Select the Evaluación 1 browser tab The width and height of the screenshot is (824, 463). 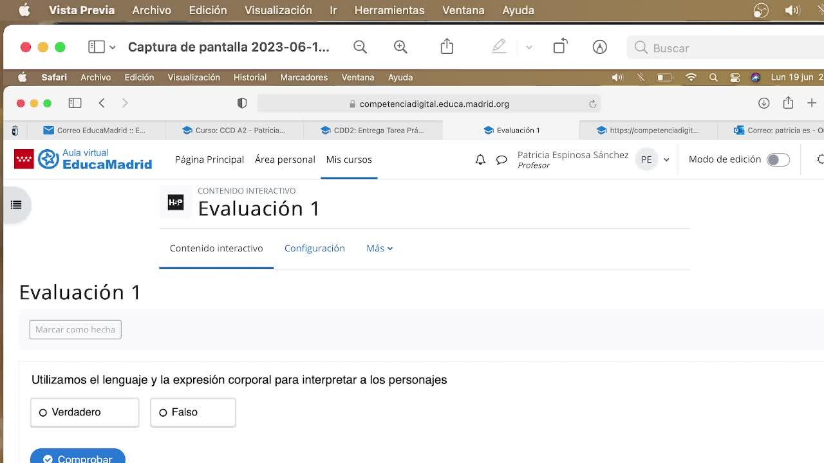click(511, 130)
